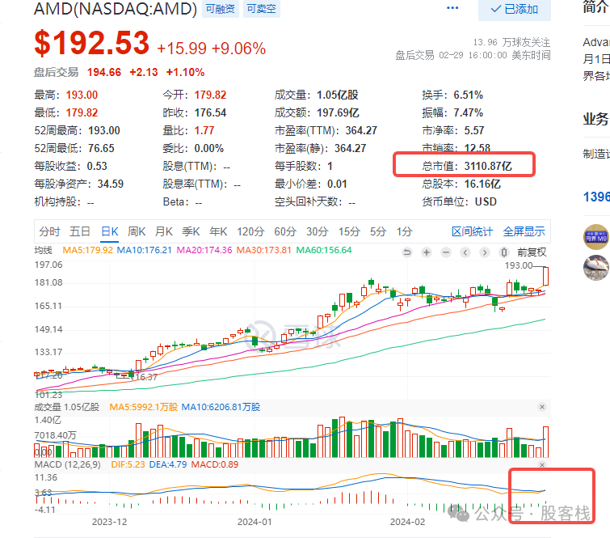Select the 60分 interval tab
The width and height of the screenshot is (610, 538).
(285, 231)
